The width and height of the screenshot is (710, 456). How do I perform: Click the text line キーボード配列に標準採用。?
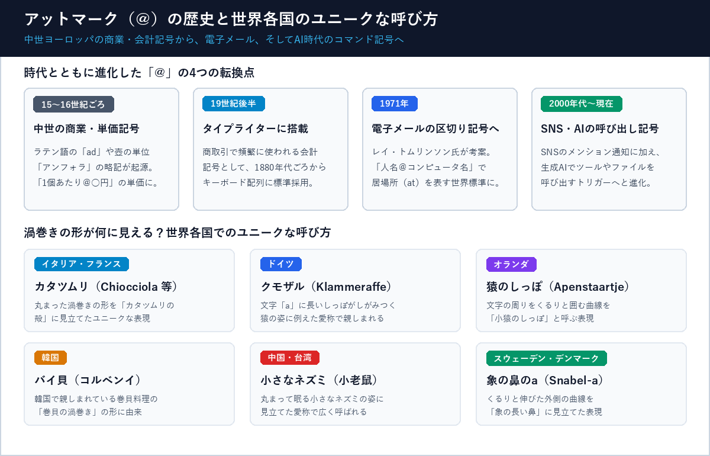(x=259, y=182)
